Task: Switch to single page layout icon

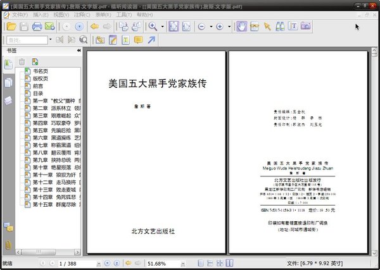Action: [200, 263]
